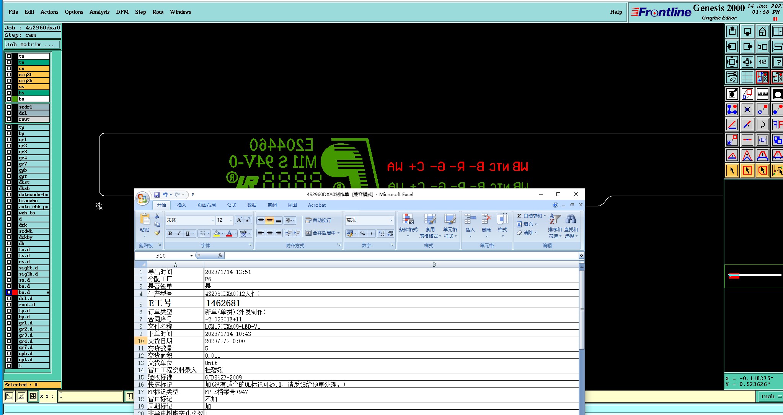This screenshot has width=783, height=415.
Task: Click the Excel vertical scrollbar thumb
Action: pyautogui.click(x=582, y=310)
